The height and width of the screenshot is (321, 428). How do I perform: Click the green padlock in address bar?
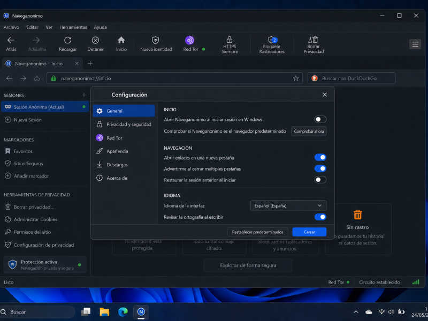click(x=54, y=78)
